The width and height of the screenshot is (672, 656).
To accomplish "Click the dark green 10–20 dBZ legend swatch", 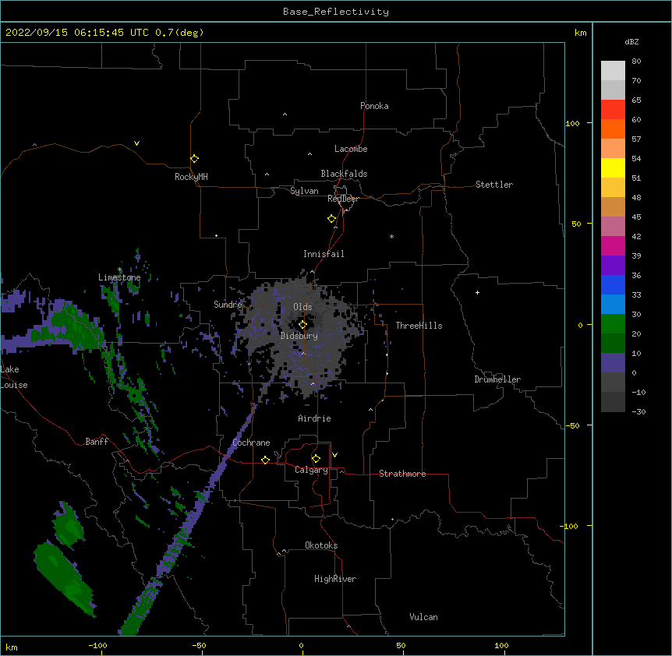I will tap(613, 344).
